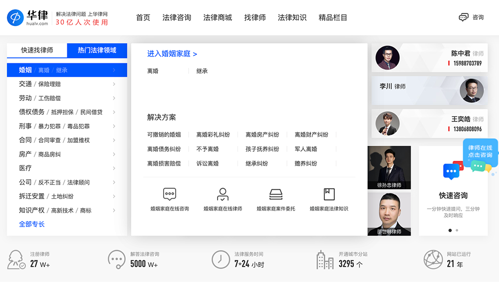This screenshot has width=499, height=286.
Task: Click the 注册律师 lawyer statistics icon
Action: click(x=16, y=259)
